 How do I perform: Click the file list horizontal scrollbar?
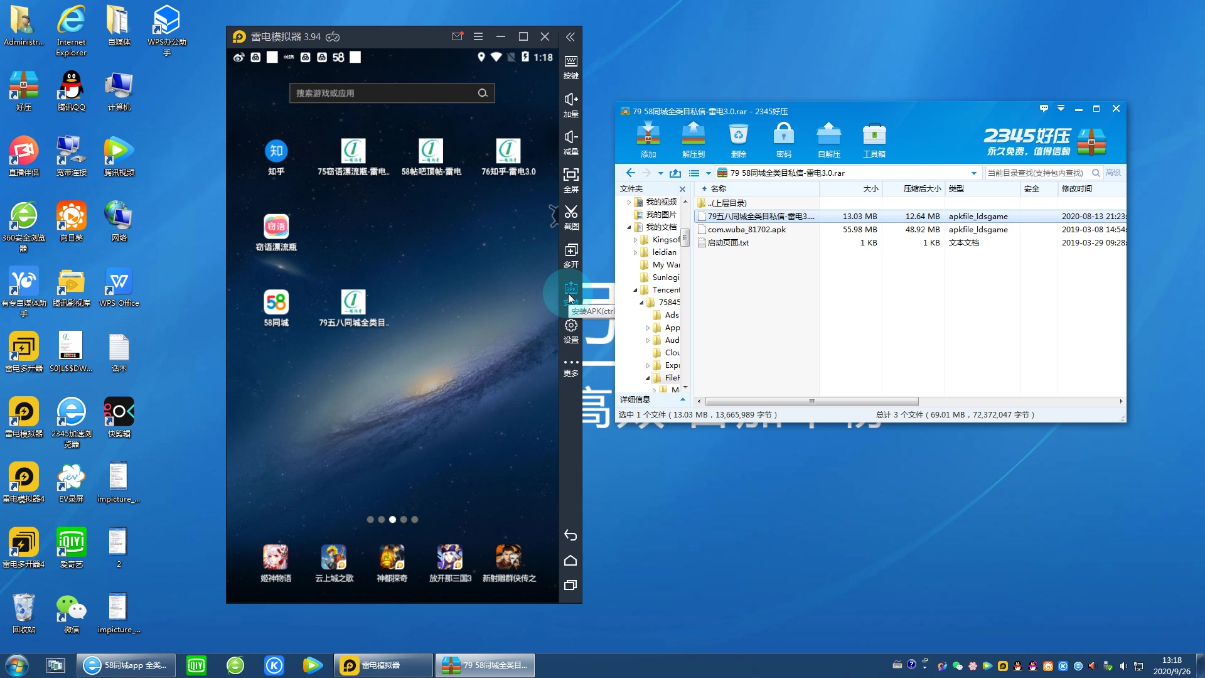[811, 401]
